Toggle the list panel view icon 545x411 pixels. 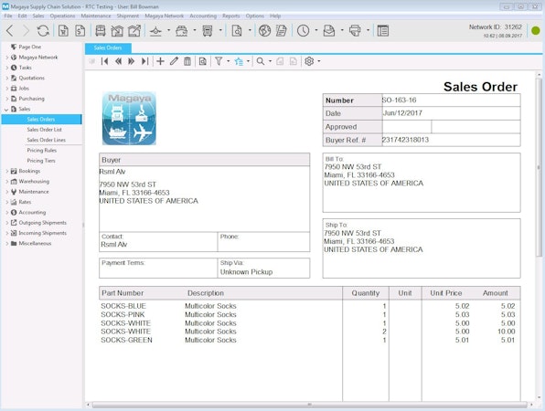(382, 31)
